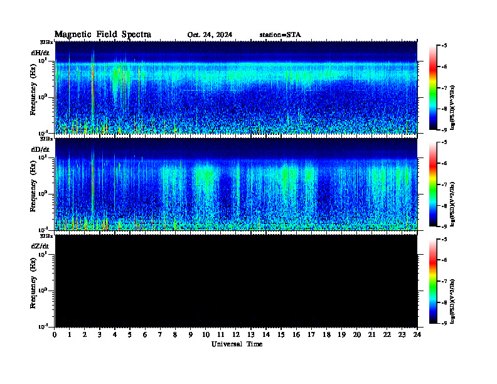
Task: Click hour "11" on the time axis
Action: (221, 335)
